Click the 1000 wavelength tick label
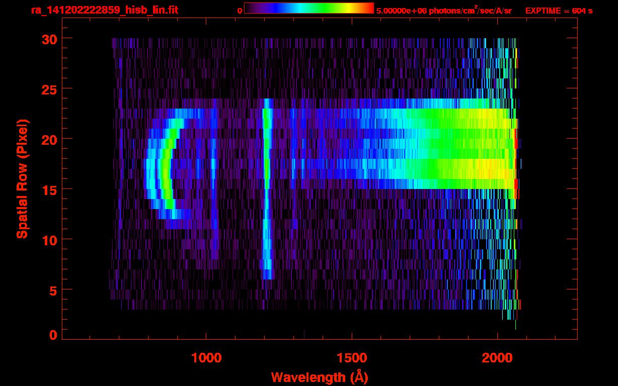This screenshot has height=386, width=618. pos(206,357)
